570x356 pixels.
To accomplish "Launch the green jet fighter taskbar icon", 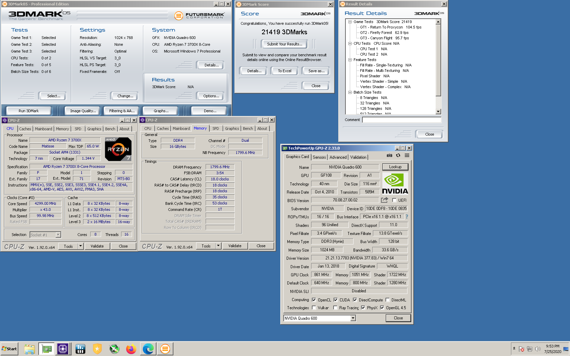I will [x=114, y=349].
